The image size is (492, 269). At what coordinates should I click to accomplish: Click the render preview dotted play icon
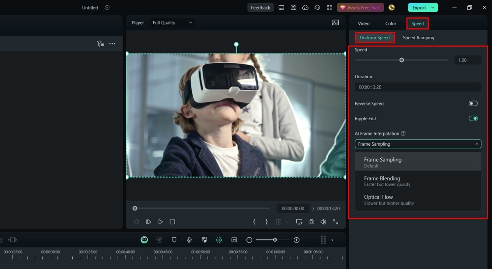pos(159,240)
